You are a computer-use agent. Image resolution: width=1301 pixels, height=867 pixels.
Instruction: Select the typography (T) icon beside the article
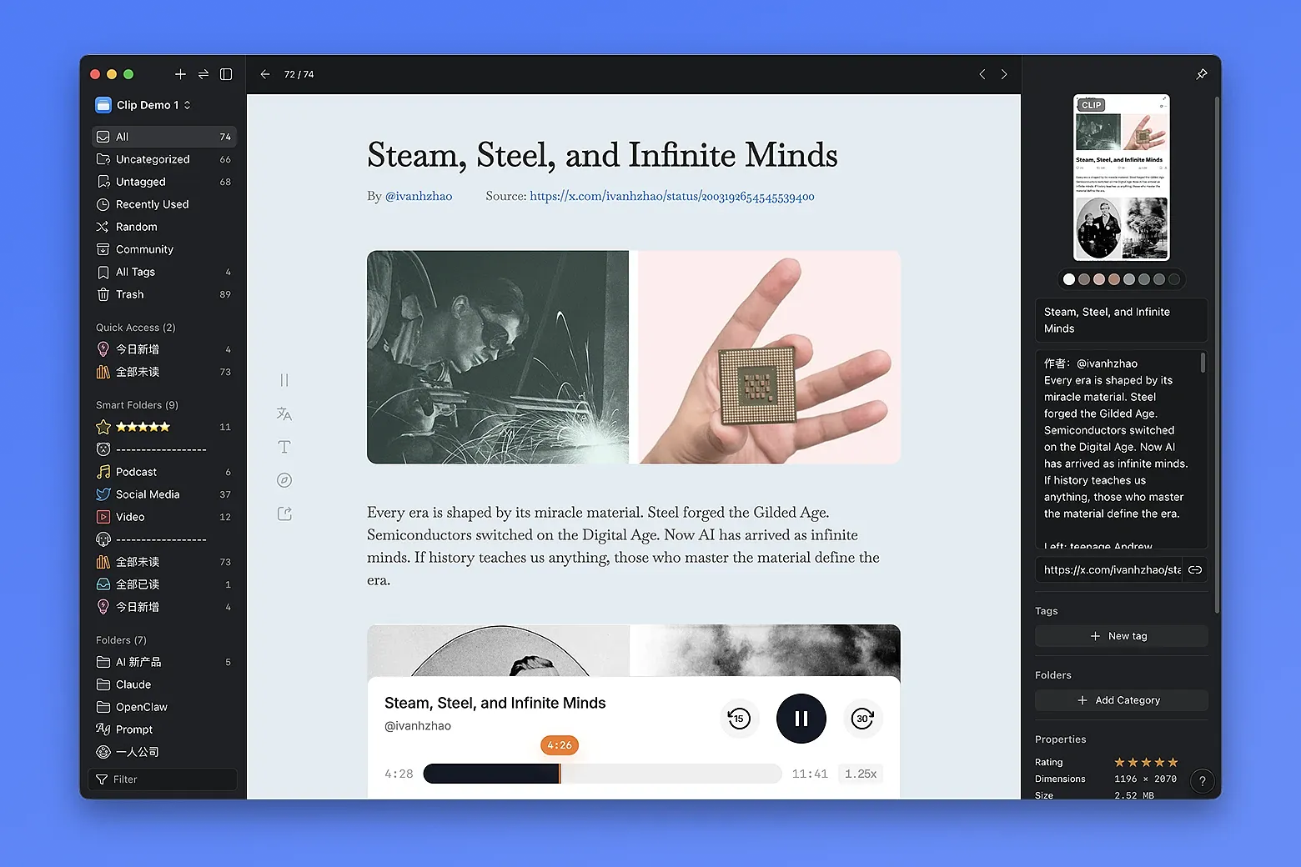tap(284, 447)
